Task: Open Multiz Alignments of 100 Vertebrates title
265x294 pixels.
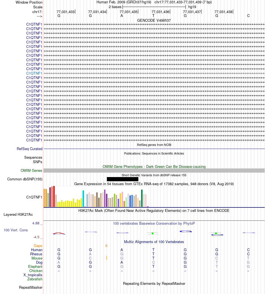Action: (154, 242)
